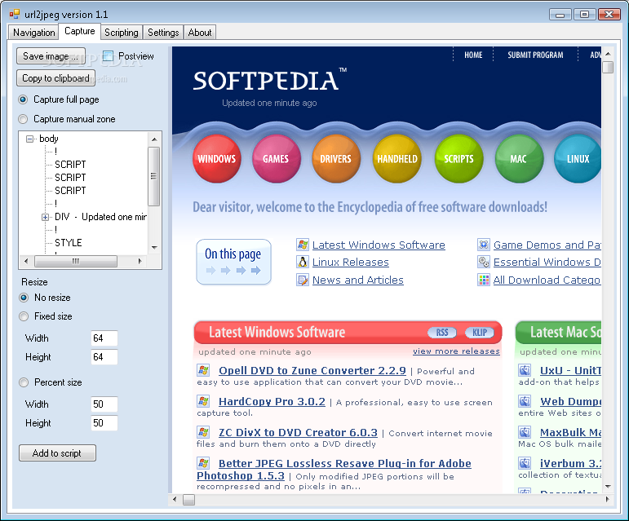
Task: Click the icon beside Essential Windows link
Action: (x=484, y=262)
